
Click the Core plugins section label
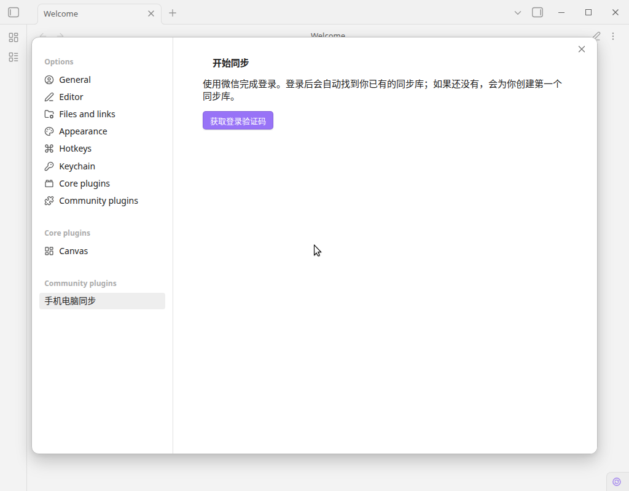coord(68,233)
